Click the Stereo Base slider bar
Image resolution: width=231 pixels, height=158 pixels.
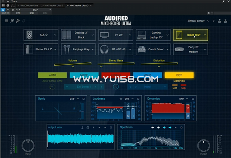click(116, 63)
